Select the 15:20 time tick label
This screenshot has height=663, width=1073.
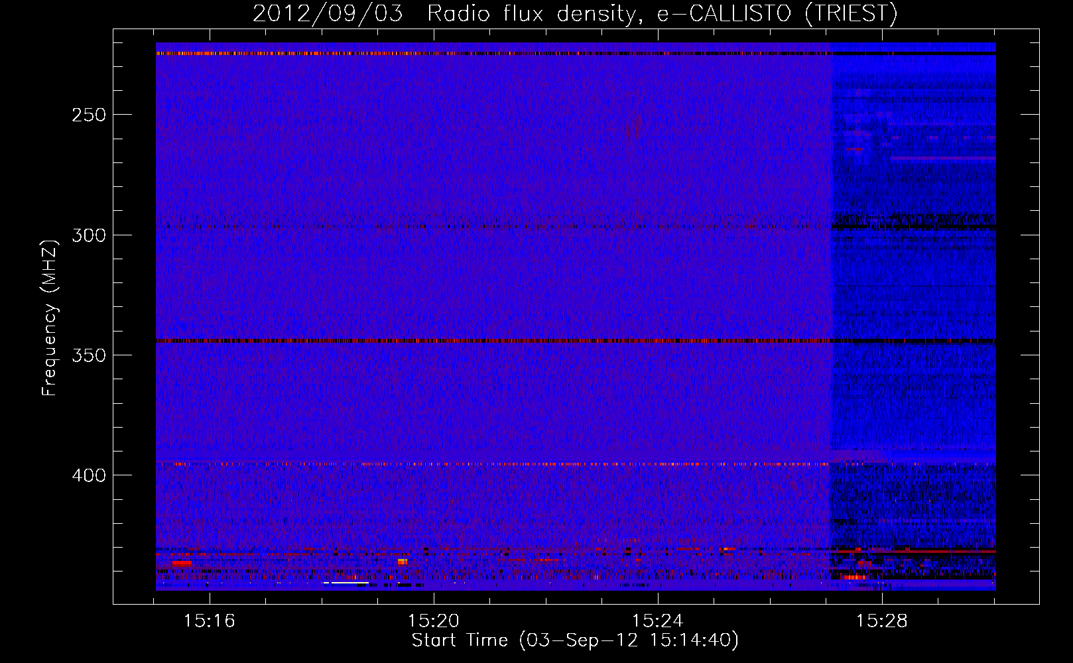click(x=434, y=621)
